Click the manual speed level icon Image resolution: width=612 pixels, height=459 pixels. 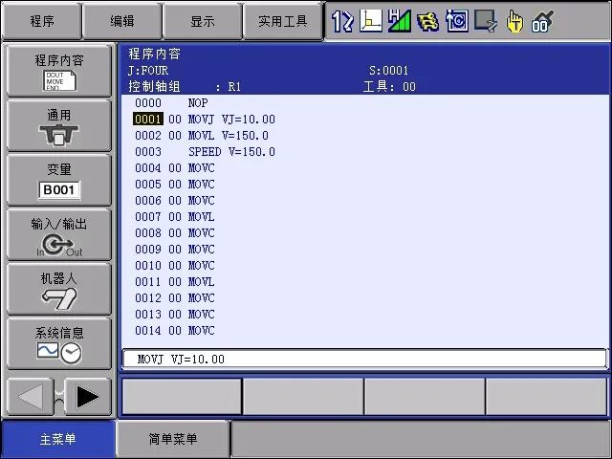400,20
